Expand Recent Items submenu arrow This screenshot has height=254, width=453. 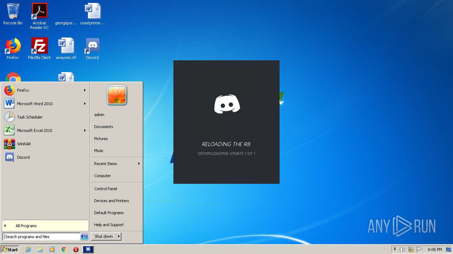pyautogui.click(x=139, y=164)
